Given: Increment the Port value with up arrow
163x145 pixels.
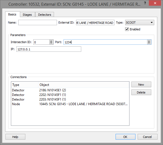Looking at the screenshot, I should pos(149,41).
